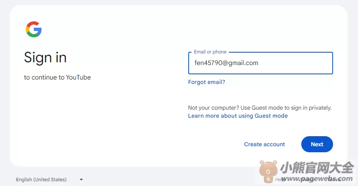Click the 'to continue to YouTube' subtitle
The width and height of the screenshot is (358, 186).
pos(57,78)
